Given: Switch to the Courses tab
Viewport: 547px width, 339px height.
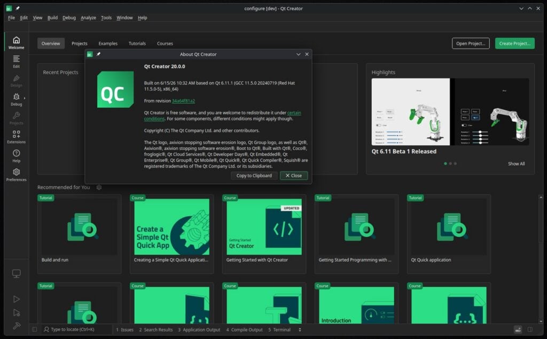Looking at the screenshot, I should tap(165, 44).
